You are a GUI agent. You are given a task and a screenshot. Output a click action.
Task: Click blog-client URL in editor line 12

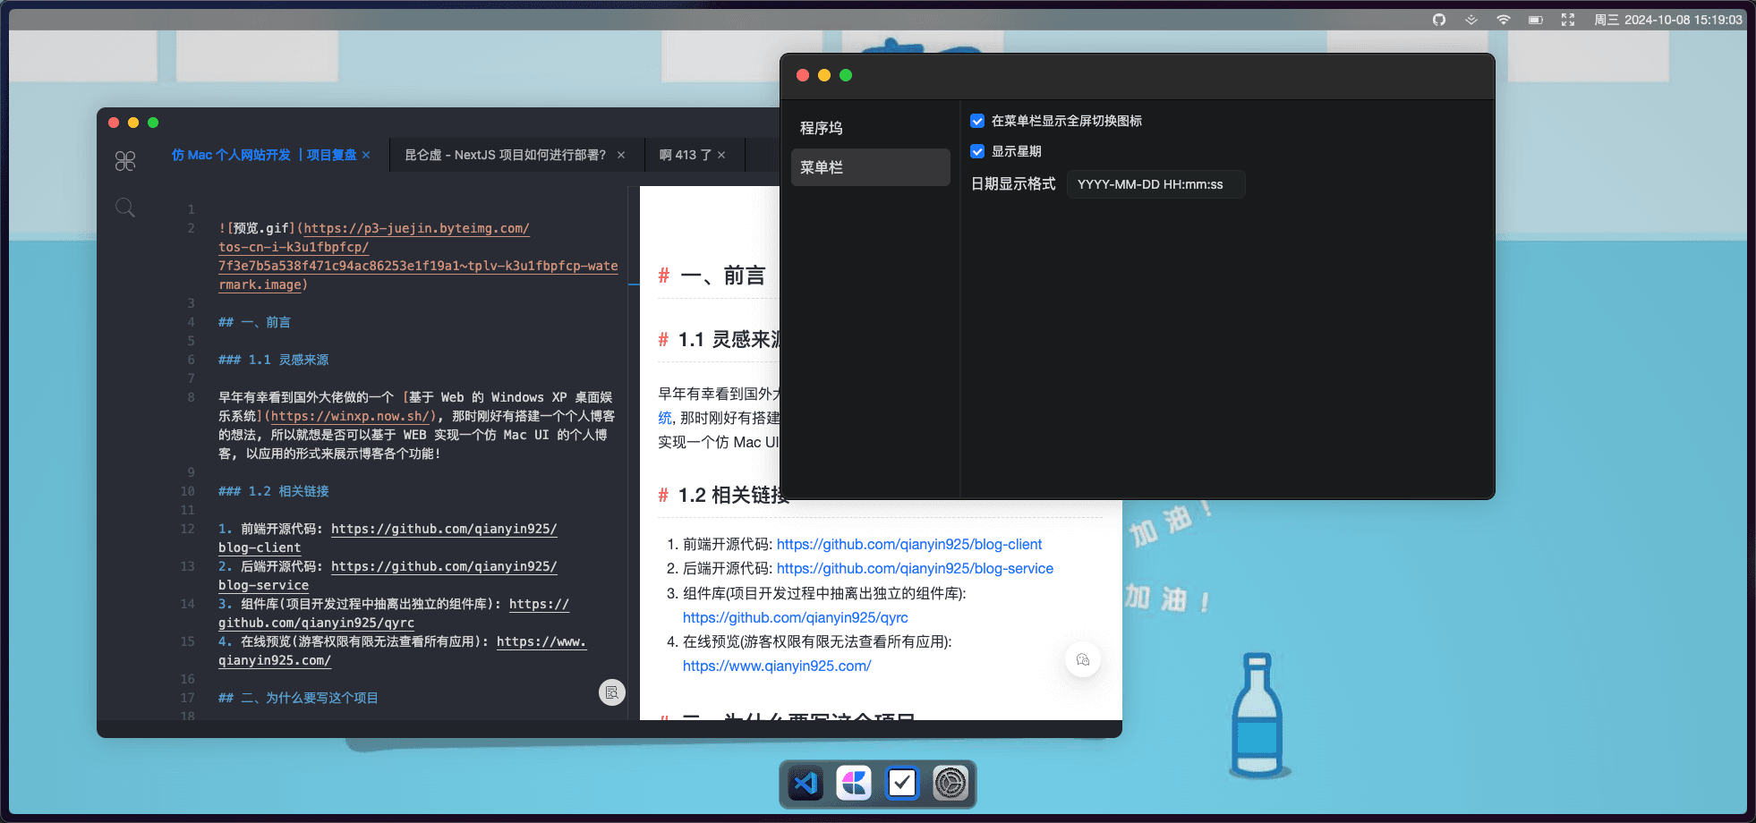[x=444, y=529]
